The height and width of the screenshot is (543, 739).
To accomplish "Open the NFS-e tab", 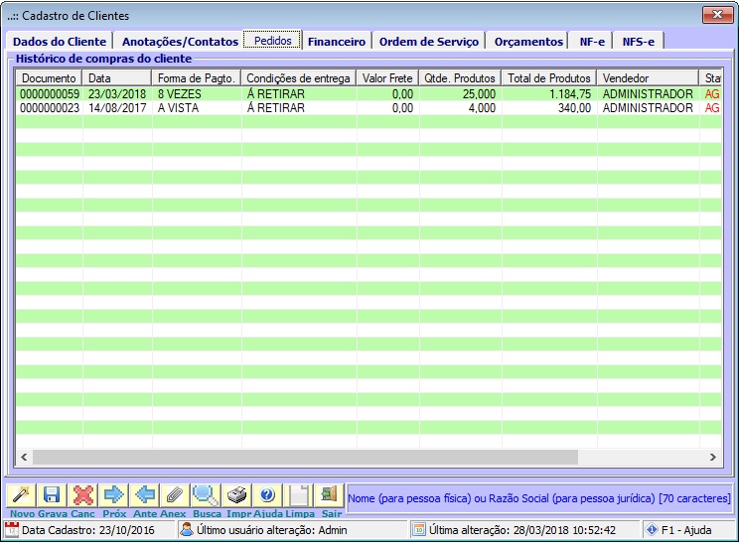I will point(638,42).
